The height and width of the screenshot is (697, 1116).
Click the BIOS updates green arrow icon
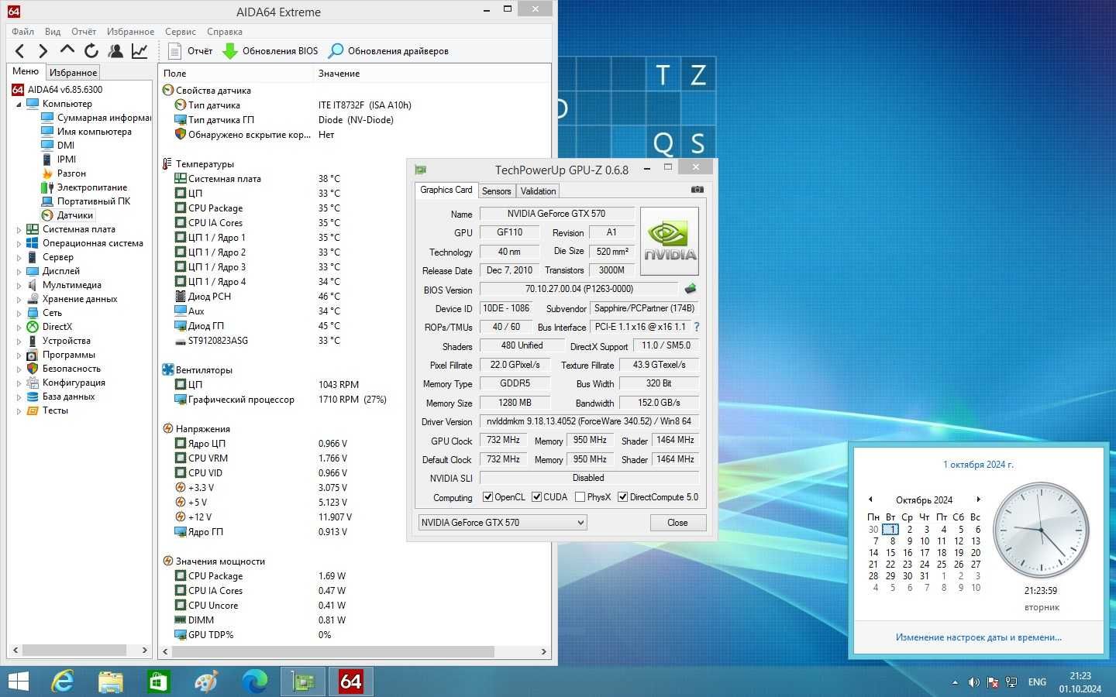(x=230, y=51)
